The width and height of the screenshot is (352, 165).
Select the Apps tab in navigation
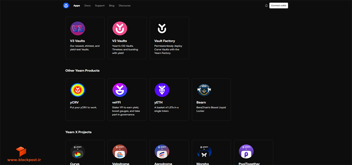tap(77, 6)
